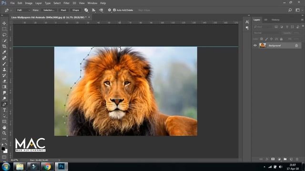Click the add layer mask icon

pyautogui.click(x=273, y=159)
